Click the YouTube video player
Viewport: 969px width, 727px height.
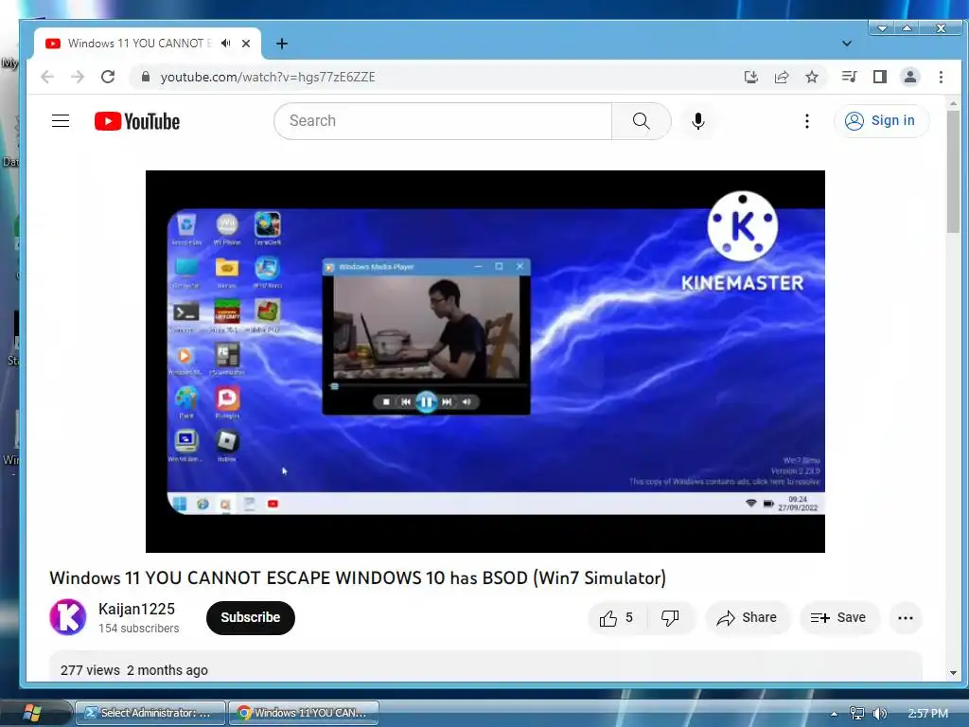pos(485,361)
